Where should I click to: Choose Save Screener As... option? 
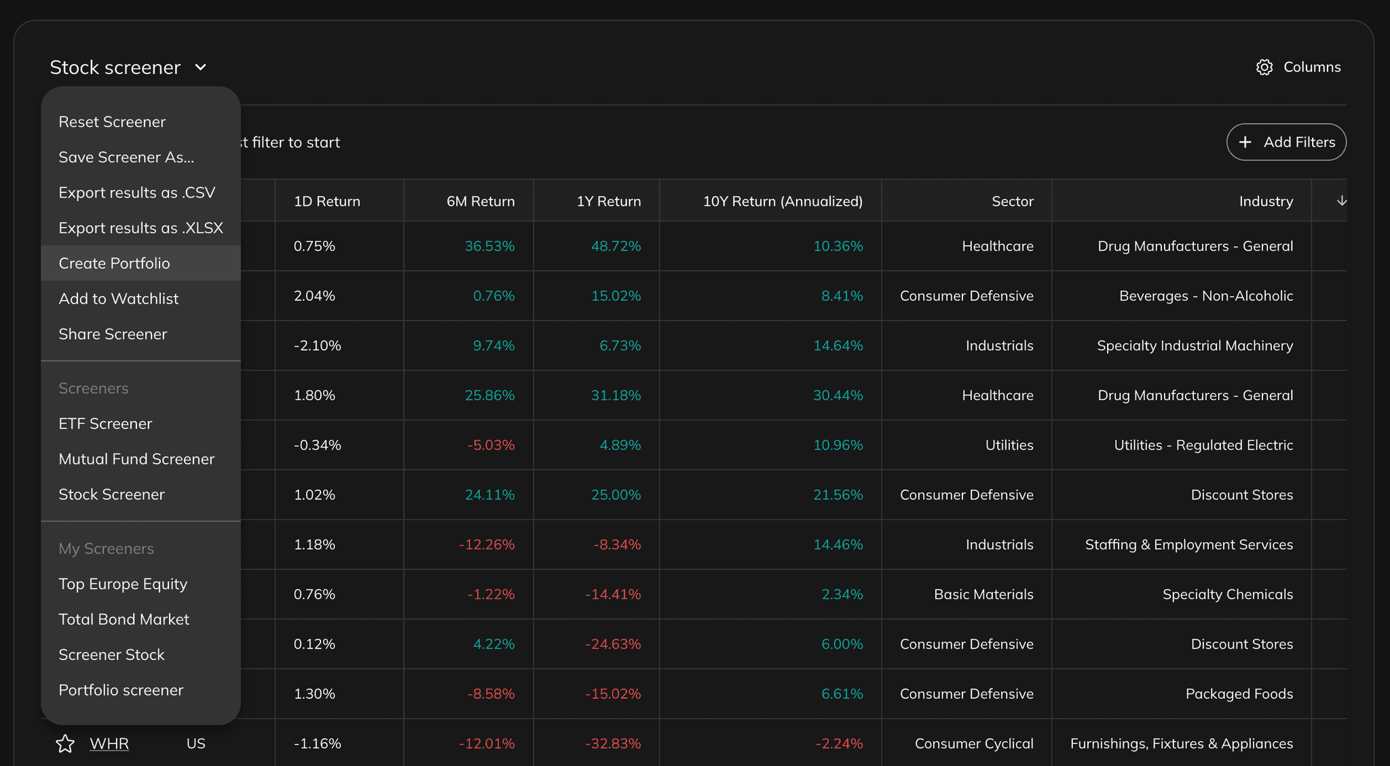126,158
